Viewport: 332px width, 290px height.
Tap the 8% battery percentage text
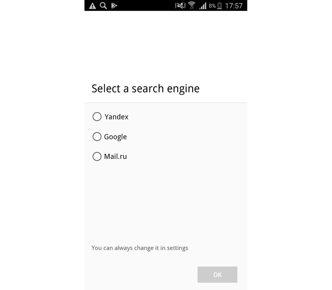[x=212, y=6]
